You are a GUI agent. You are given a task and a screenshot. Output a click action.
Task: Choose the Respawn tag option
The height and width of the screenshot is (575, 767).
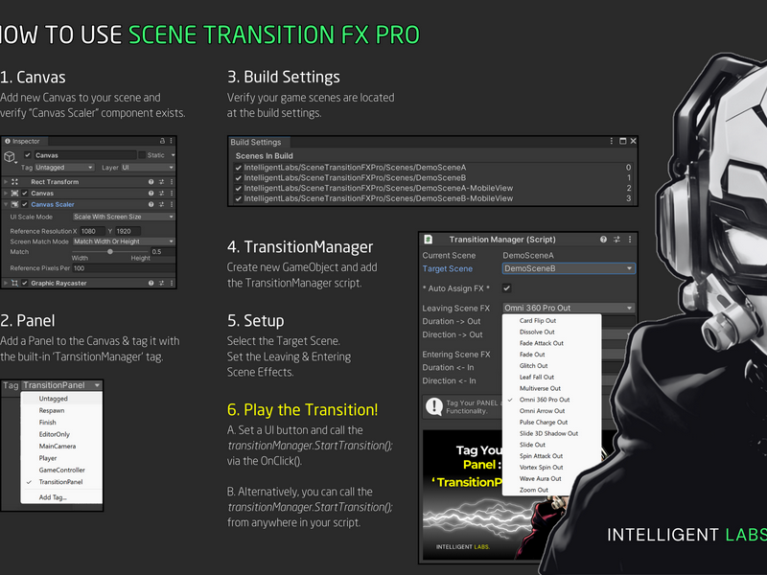pos(61,411)
